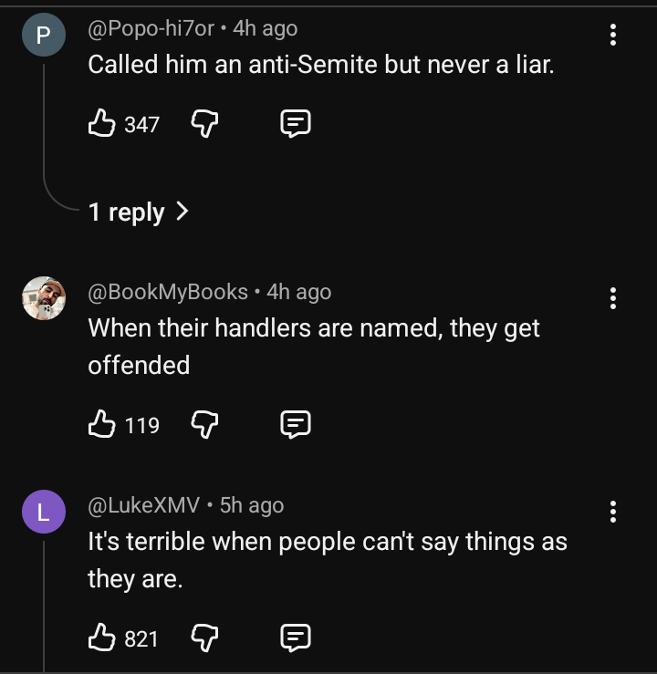Reply to the LukeXMV comment
657x674 pixels.
click(x=296, y=638)
